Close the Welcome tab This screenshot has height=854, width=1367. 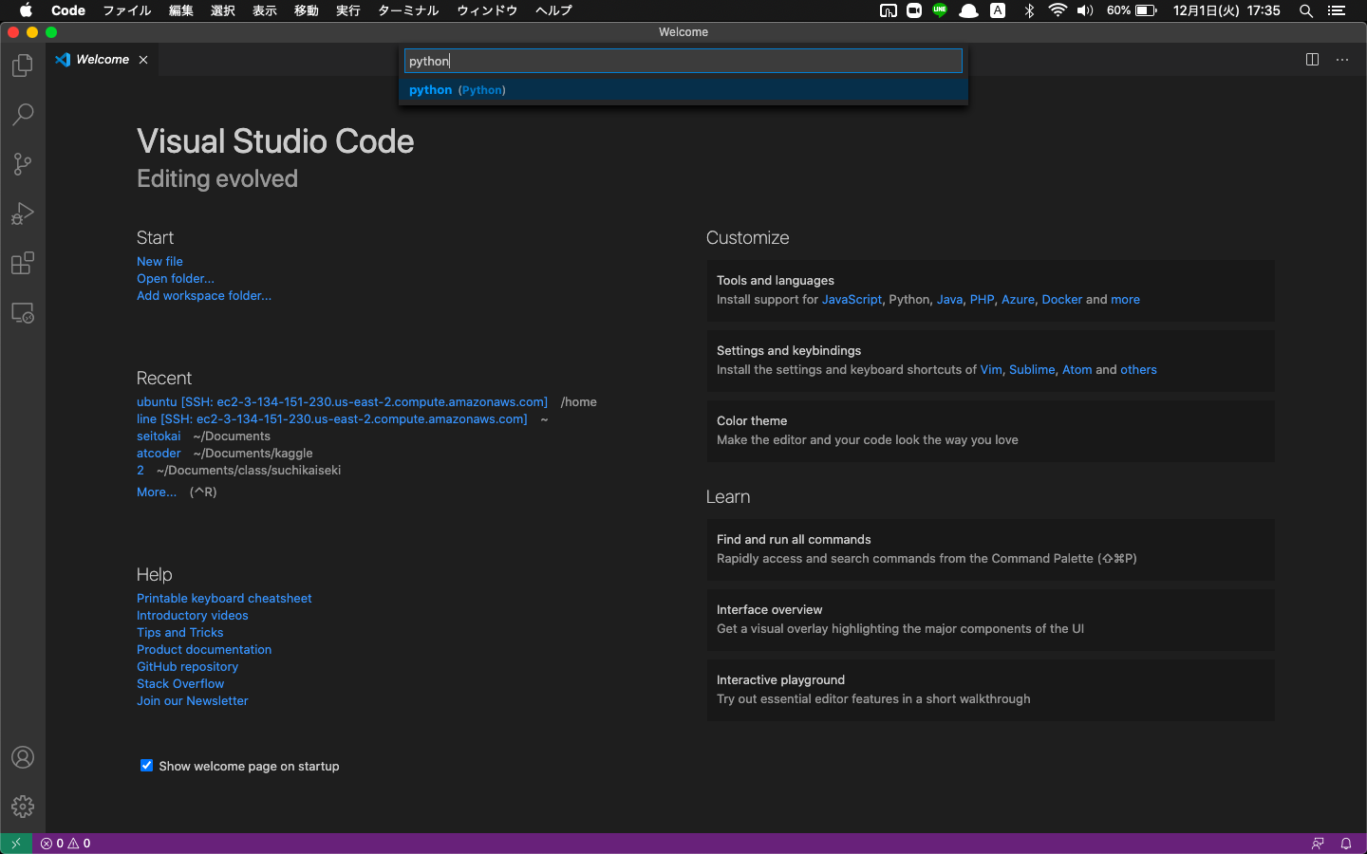(143, 60)
